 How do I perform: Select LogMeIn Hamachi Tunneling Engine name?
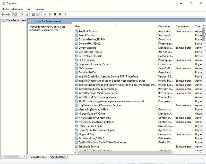tap(99, 105)
